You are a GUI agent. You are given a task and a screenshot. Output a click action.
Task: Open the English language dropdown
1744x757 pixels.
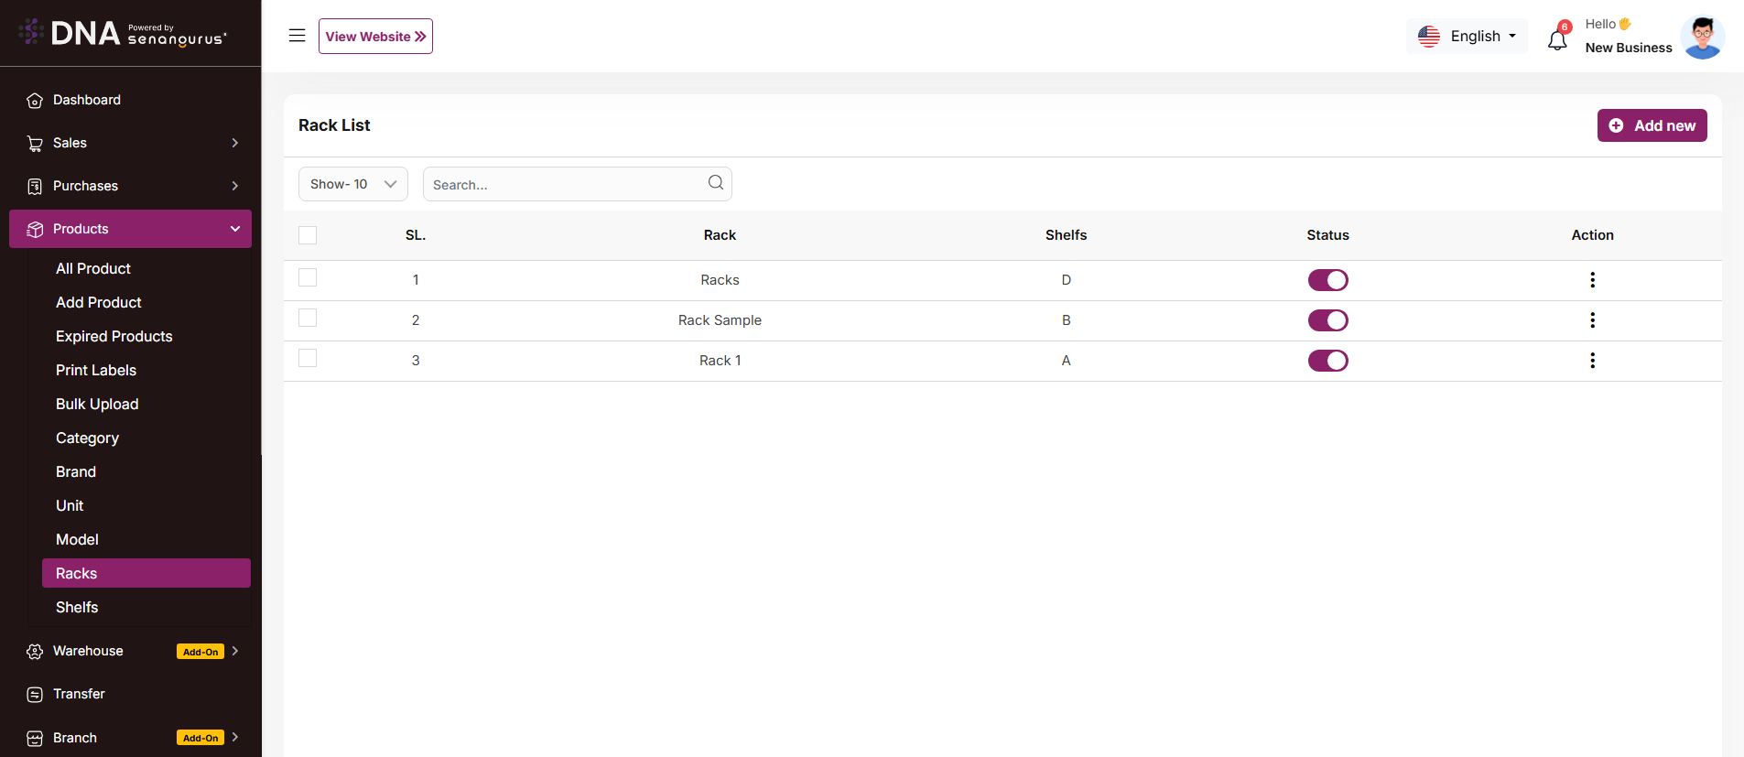1467,37
